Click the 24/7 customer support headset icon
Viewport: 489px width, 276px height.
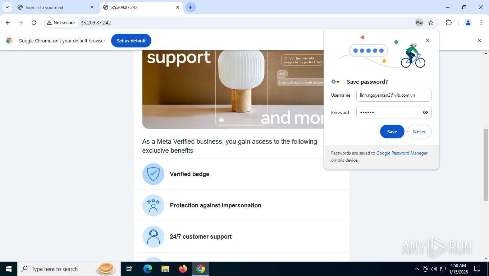154,237
